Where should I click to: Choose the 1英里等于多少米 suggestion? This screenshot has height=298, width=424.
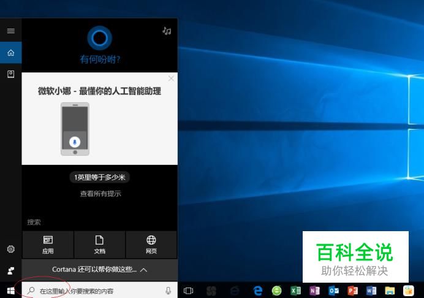(100, 177)
